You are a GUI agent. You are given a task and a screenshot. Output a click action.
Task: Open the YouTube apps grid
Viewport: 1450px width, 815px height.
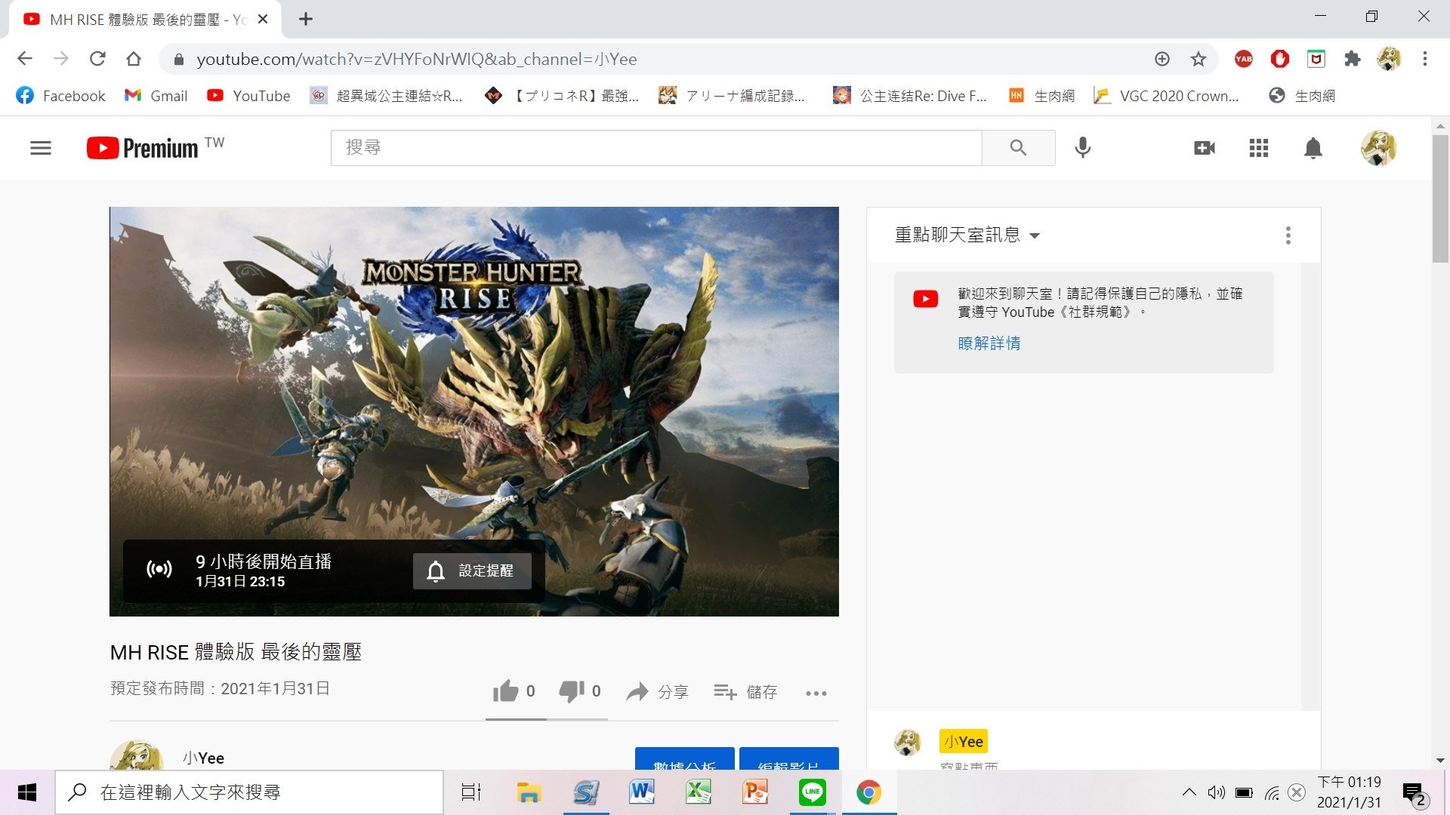(x=1258, y=147)
